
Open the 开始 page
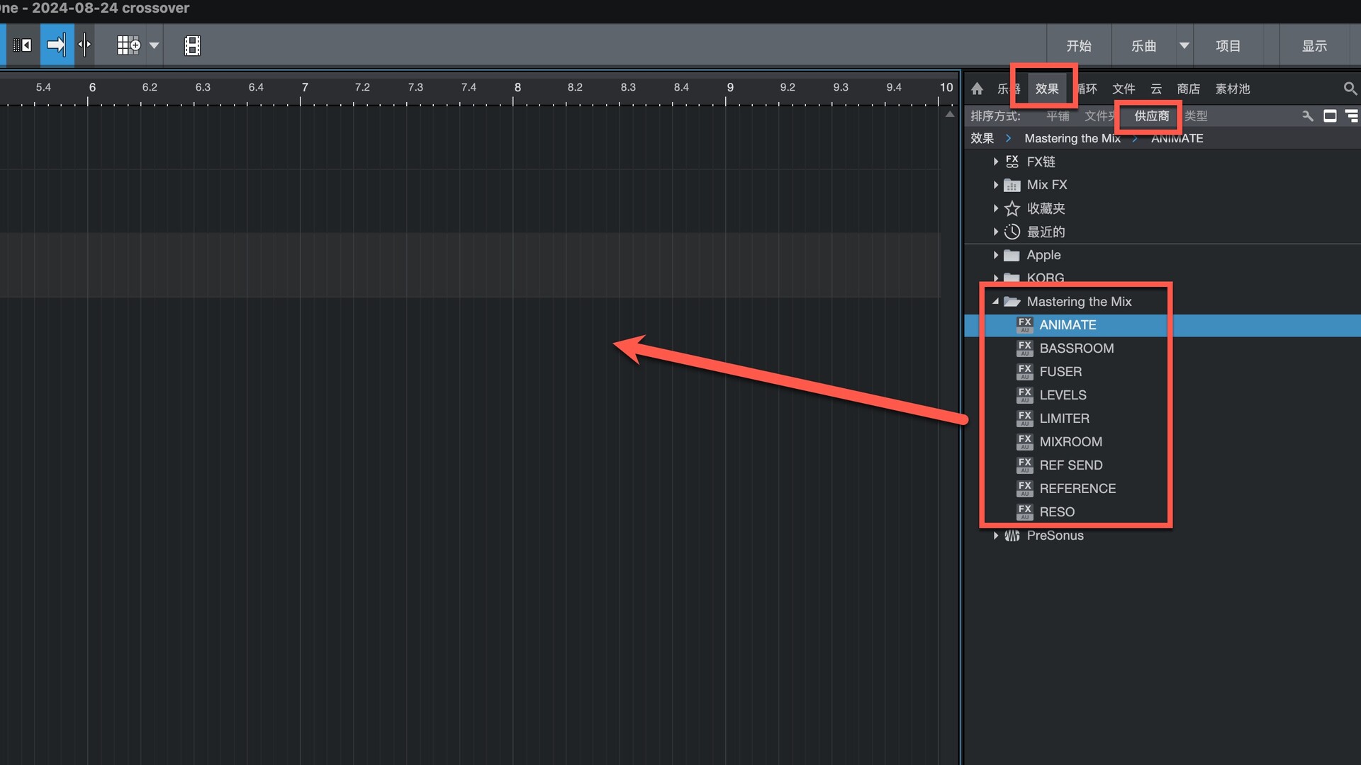(x=1079, y=46)
